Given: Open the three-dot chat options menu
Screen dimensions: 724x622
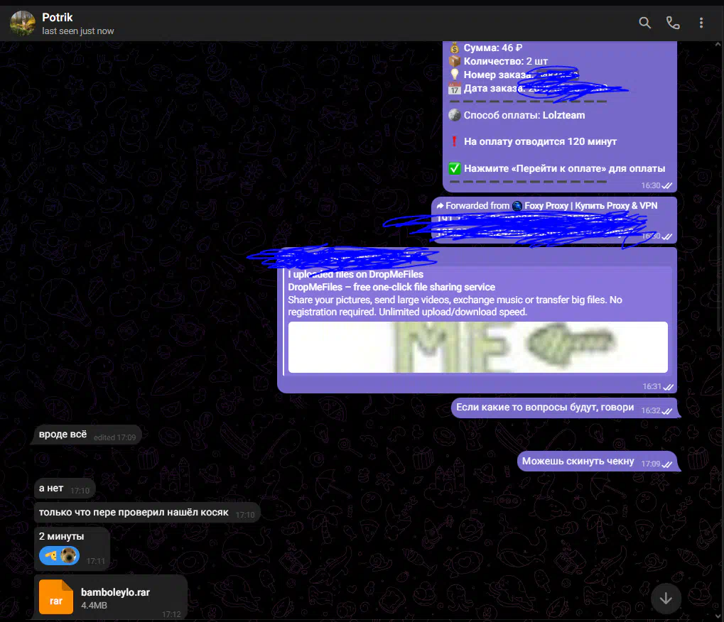Looking at the screenshot, I should click(701, 23).
